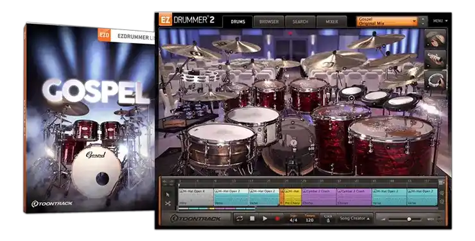Select the narrow orange fill clip

281,197
